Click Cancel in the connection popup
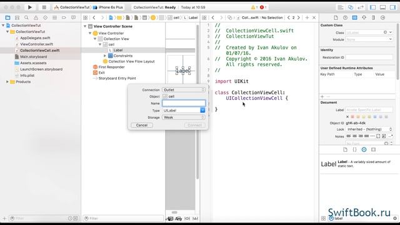 [x=142, y=125]
